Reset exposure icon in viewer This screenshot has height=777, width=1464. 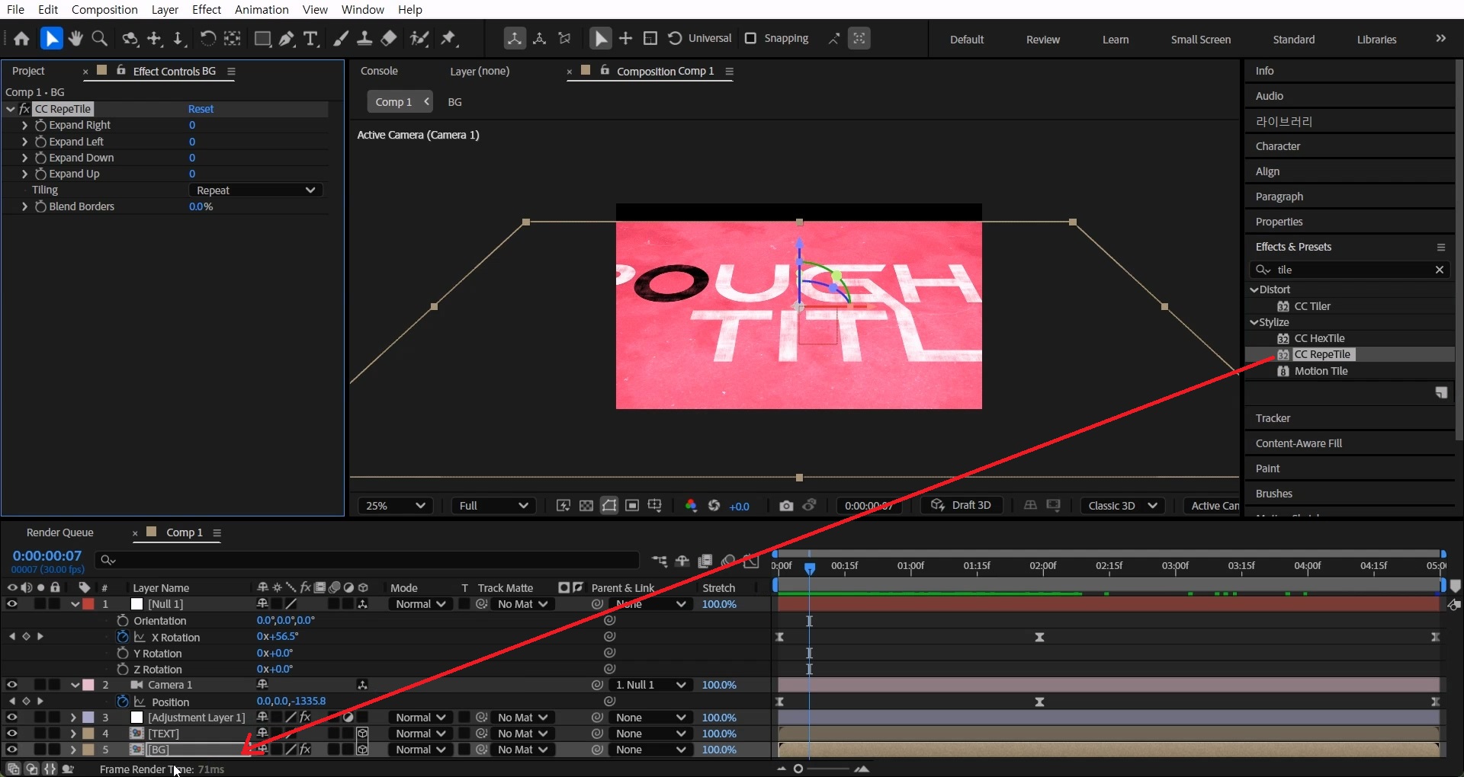point(714,506)
